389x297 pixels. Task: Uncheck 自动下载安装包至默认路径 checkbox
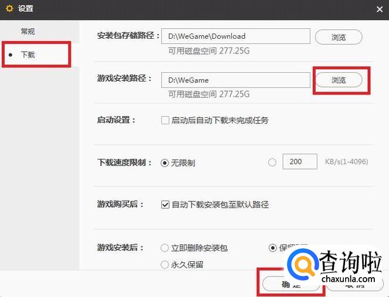pos(165,205)
